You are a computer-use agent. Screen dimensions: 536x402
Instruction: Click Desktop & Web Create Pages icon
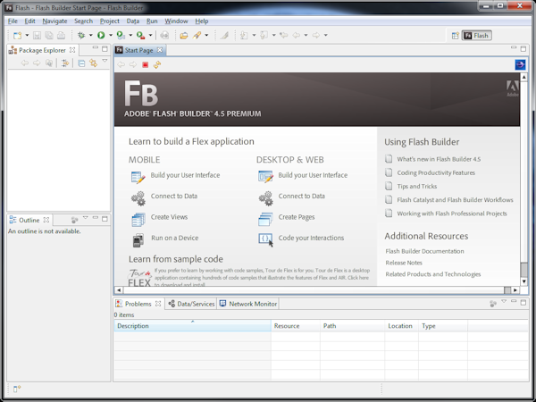point(265,218)
